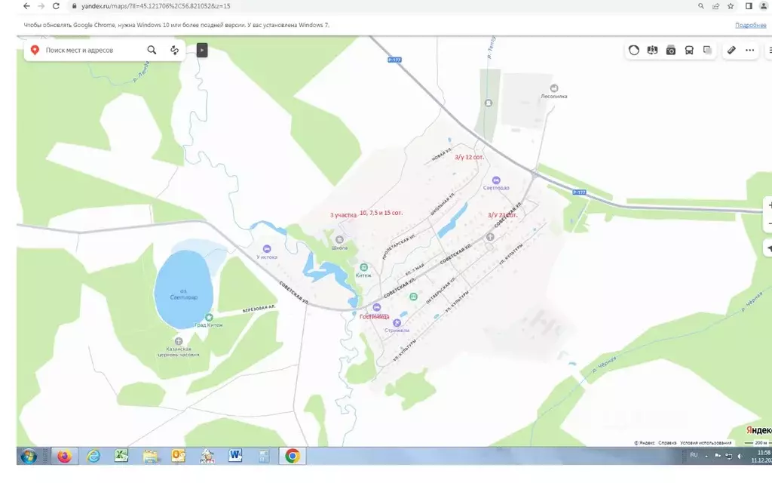
Task: Show hidden tray icons arrow
Action: (706, 457)
